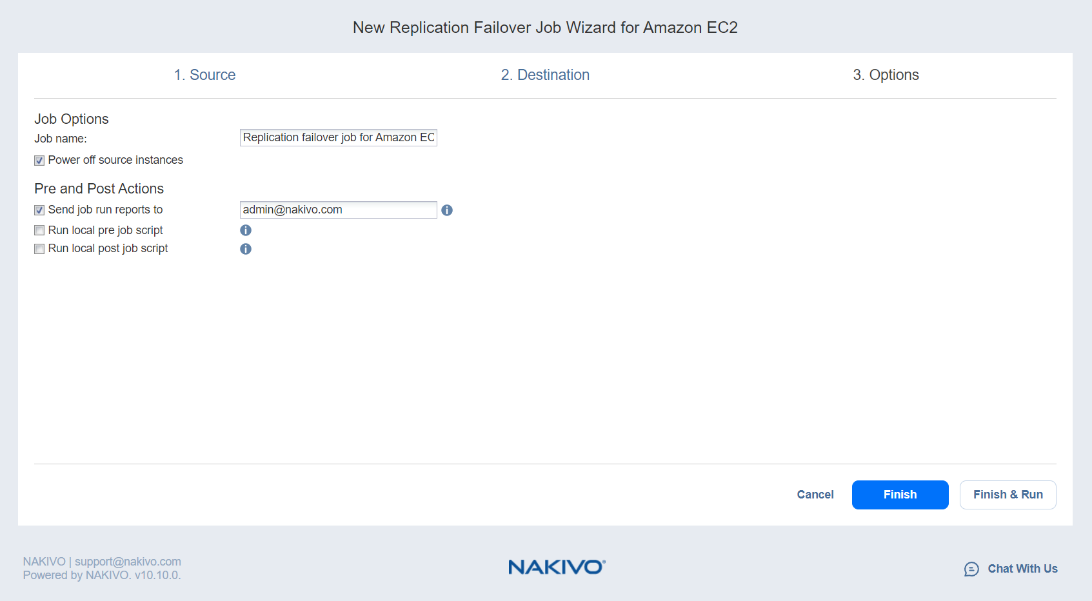Click info icon beside email report field
The width and height of the screenshot is (1092, 601).
(447, 210)
